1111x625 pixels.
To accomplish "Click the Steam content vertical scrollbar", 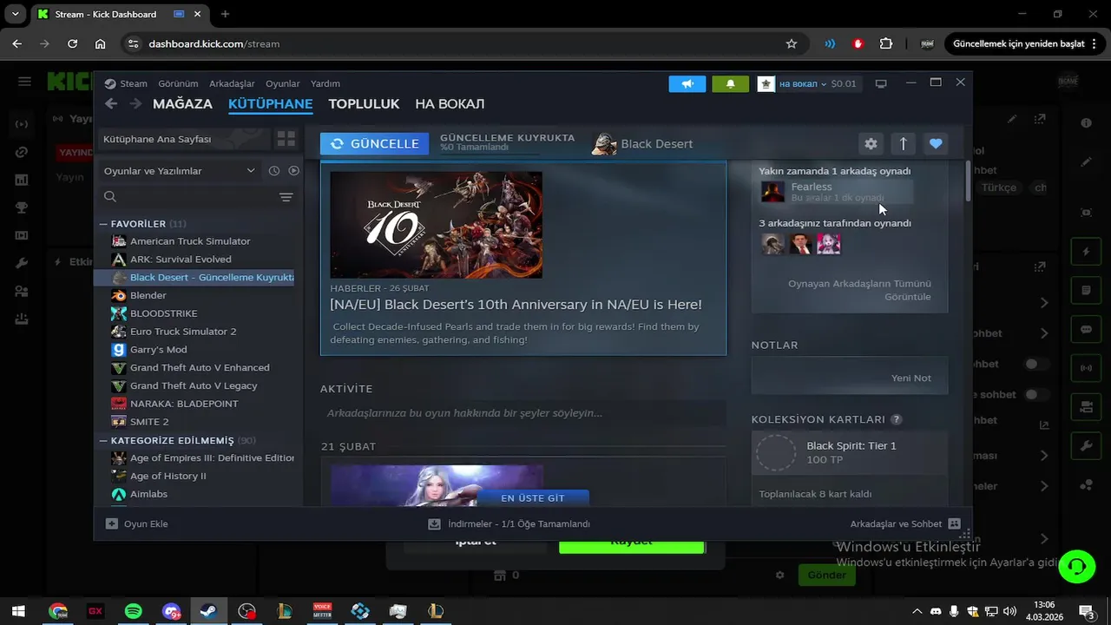I will (x=967, y=181).
